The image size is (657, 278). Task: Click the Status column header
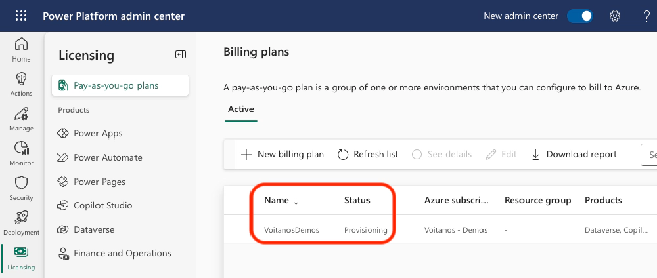tap(357, 200)
